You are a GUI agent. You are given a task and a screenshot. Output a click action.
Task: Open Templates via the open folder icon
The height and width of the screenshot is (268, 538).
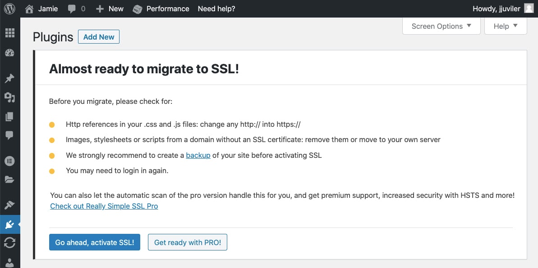[x=9, y=179]
